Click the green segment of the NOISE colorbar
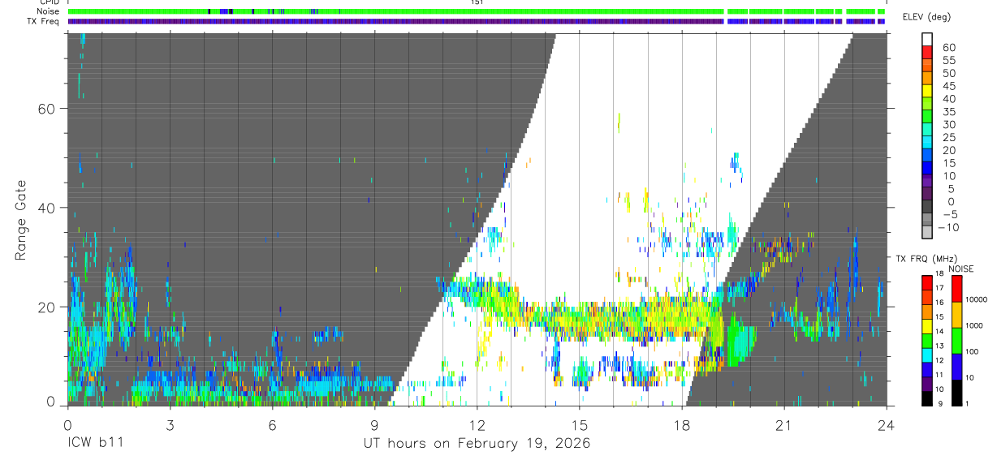Image resolution: width=997 pixels, height=460 pixels. 956,341
